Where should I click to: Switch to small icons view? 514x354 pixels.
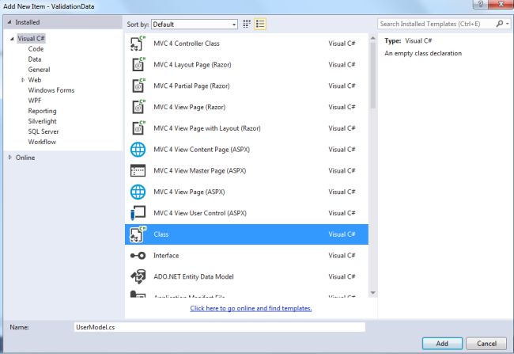247,24
